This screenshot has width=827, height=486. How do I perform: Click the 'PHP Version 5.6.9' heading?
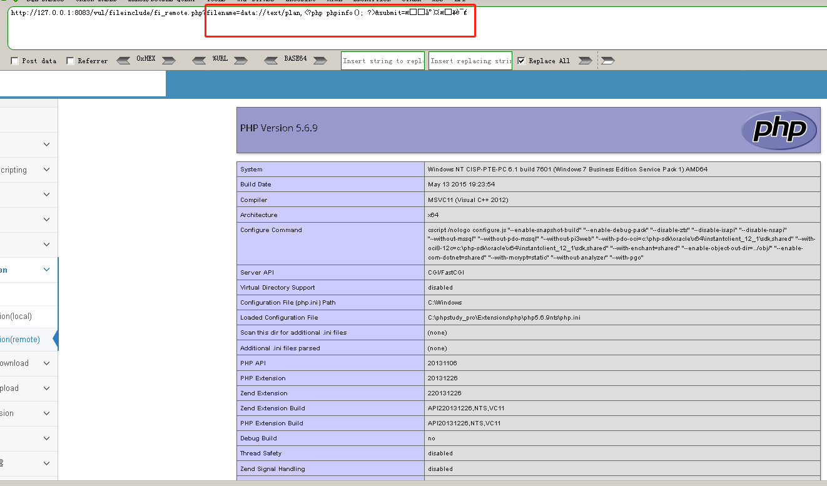(279, 128)
